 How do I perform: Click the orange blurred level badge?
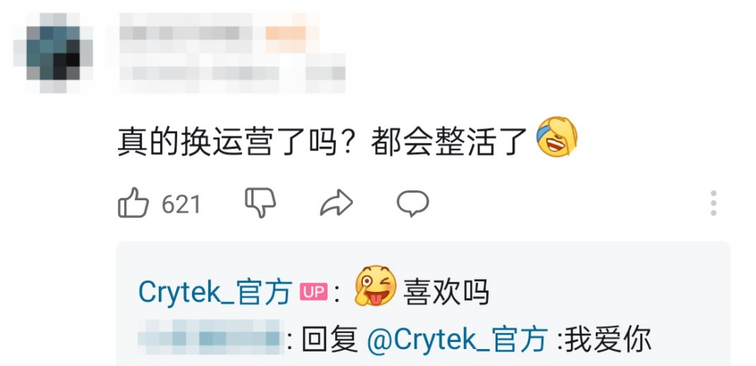tap(285, 33)
